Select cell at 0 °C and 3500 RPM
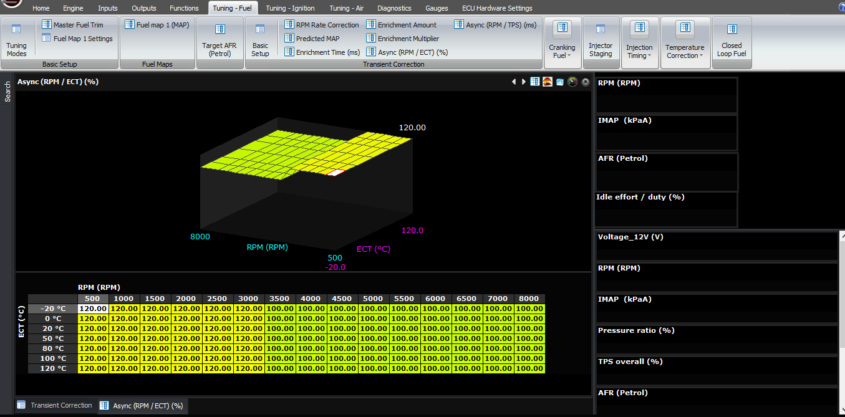This screenshot has width=845, height=417. (x=280, y=319)
